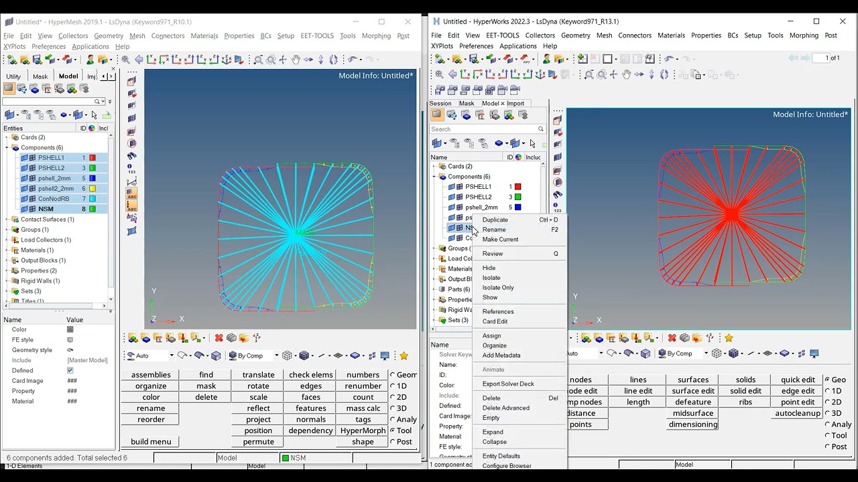Click the pan hand icon in HyperWorks 2022 toolbar
The image size is (858, 482).
[626, 75]
